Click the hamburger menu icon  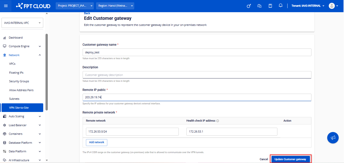coord(6,6)
